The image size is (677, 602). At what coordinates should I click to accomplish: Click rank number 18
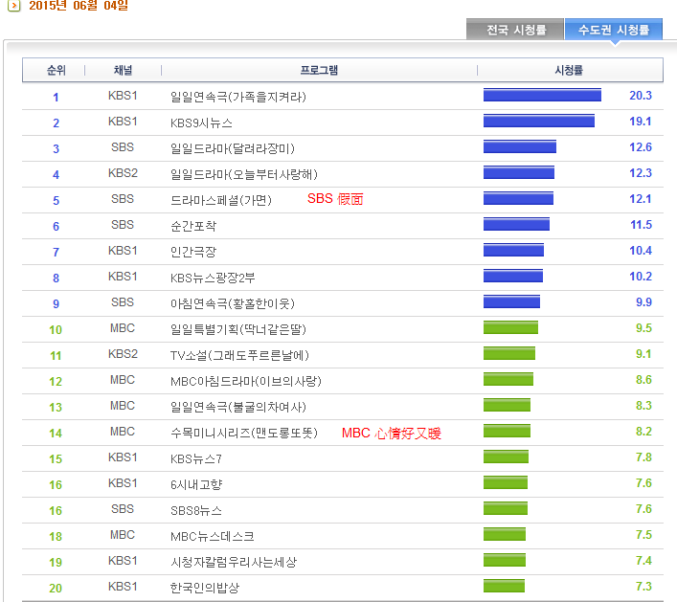point(56,536)
